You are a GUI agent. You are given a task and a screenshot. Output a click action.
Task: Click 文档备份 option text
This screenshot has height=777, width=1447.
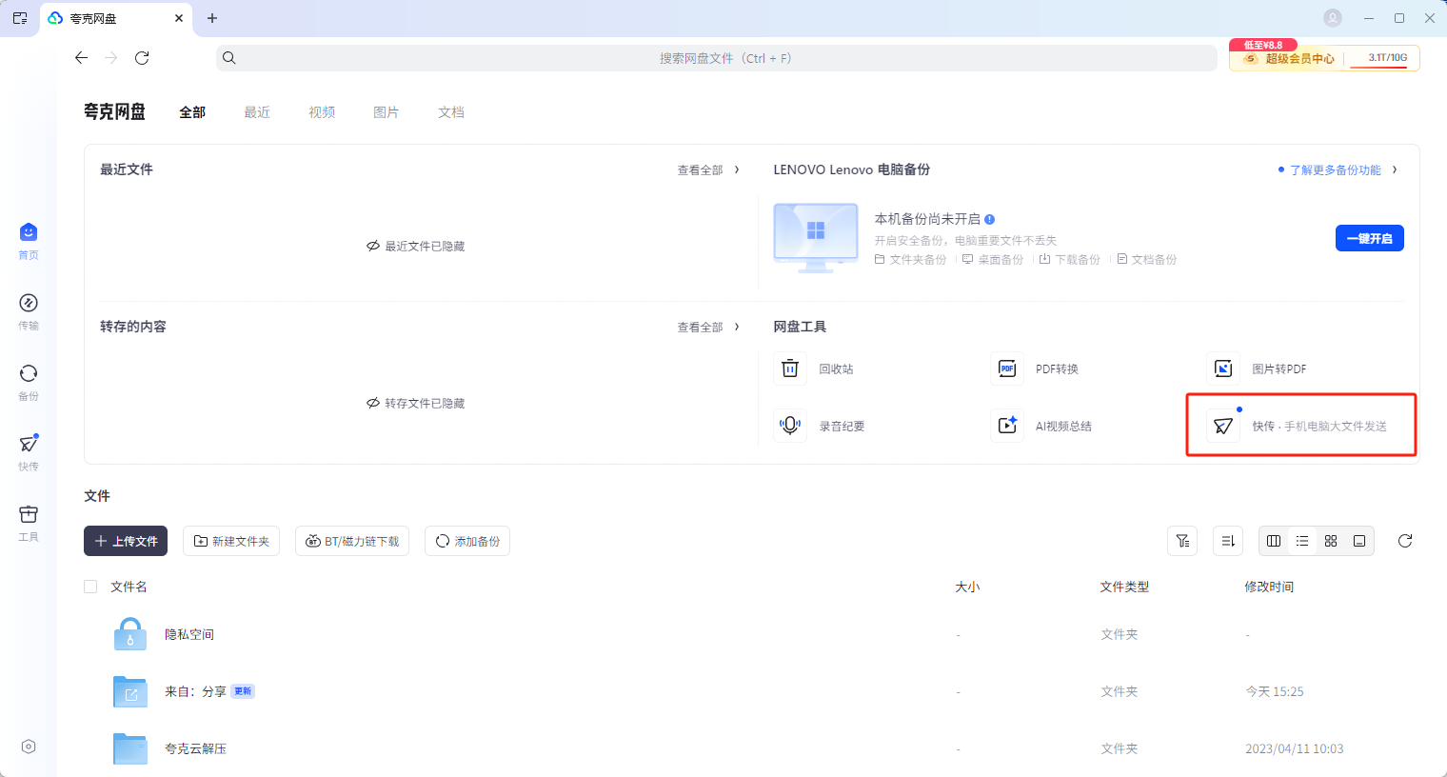[1155, 259]
